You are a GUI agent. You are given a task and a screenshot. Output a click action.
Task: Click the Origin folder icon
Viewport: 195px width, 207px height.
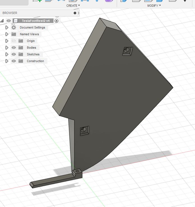click(21, 41)
